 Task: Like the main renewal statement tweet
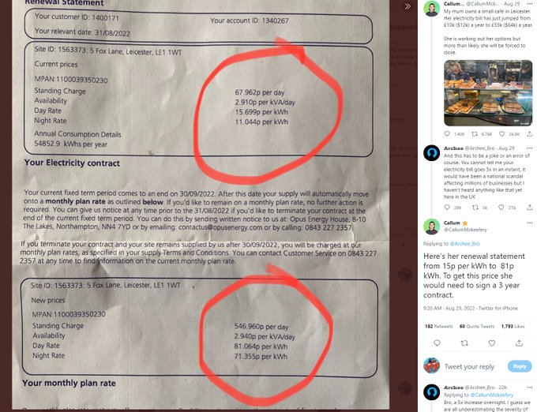492,343
